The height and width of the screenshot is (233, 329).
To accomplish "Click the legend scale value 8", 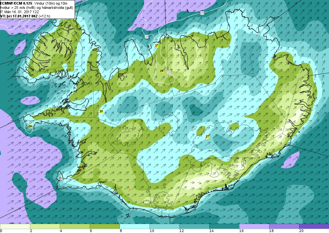I will point(121,231).
